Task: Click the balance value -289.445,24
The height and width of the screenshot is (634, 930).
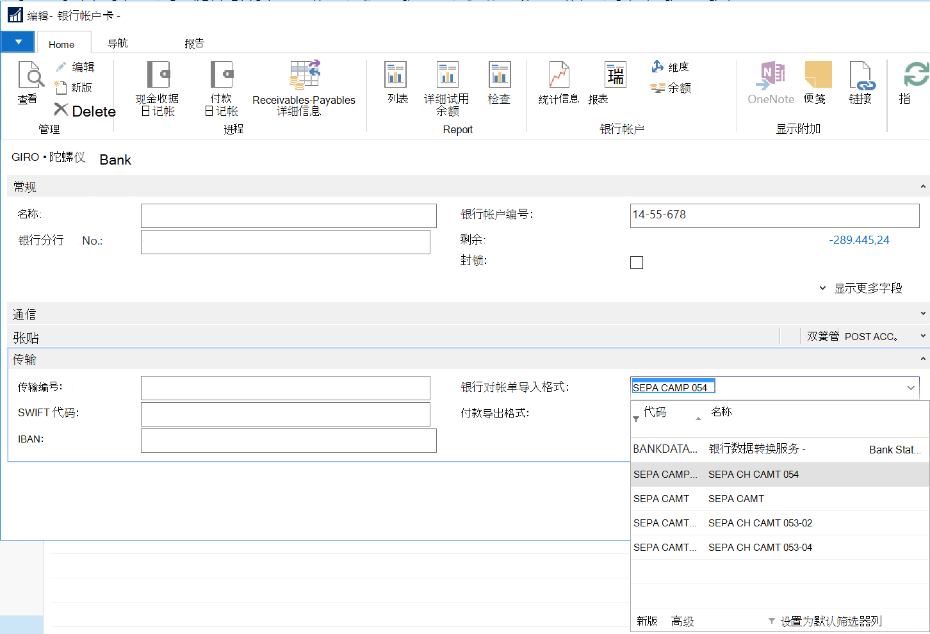Action: pos(859,240)
